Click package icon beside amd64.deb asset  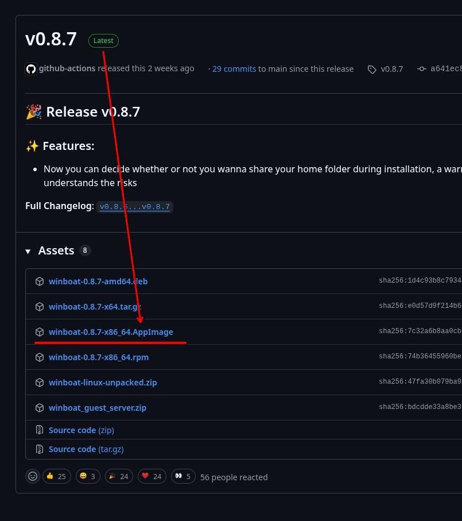40,281
